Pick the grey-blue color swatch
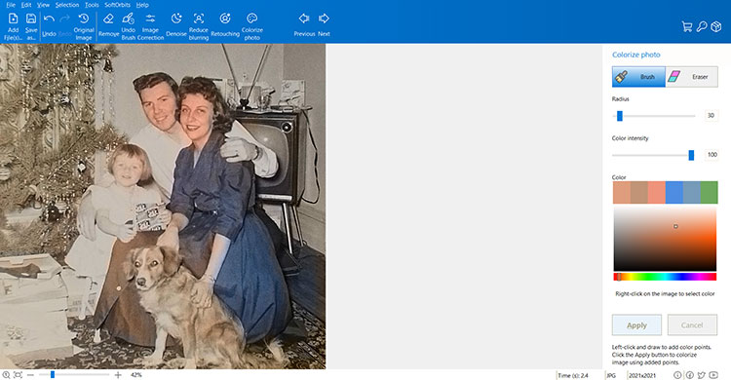 click(x=691, y=193)
